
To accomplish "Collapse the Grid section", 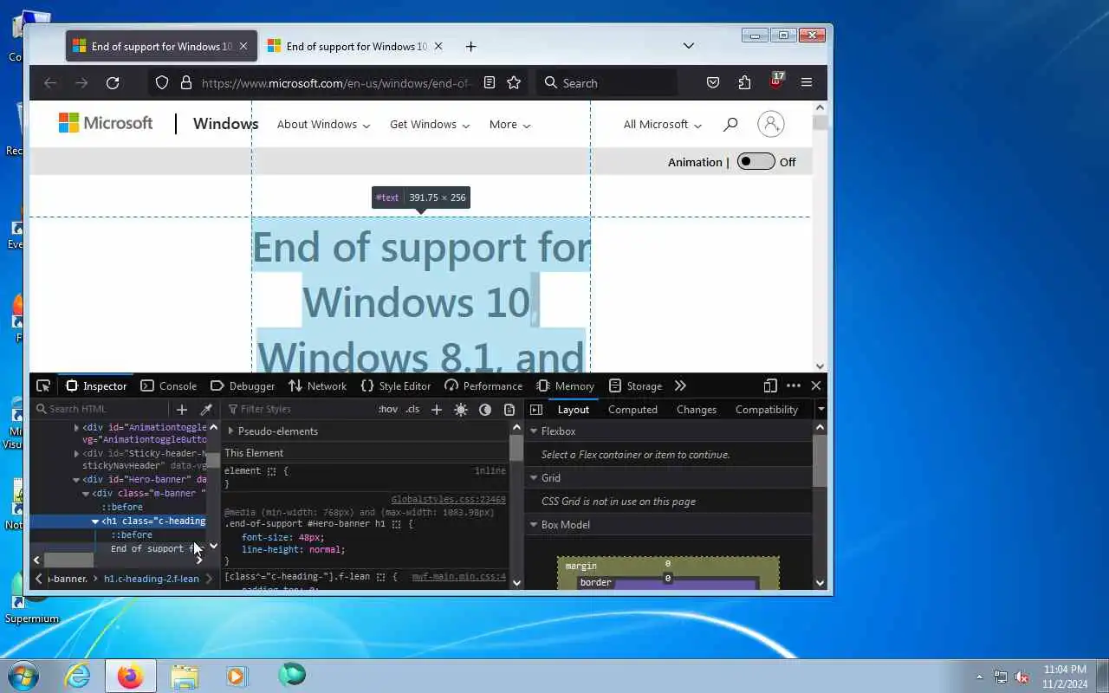I will pyautogui.click(x=534, y=478).
